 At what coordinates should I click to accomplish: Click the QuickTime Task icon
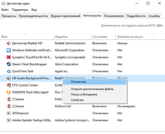tap(9, 71)
